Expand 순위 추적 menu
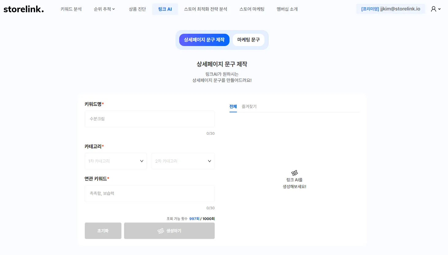The width and height of the screenshot is (448, 255). (104, 9)
